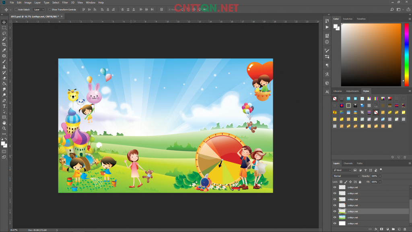Select the Brush tool
This screenshot has height=232, width=412.
click(4, 61)
